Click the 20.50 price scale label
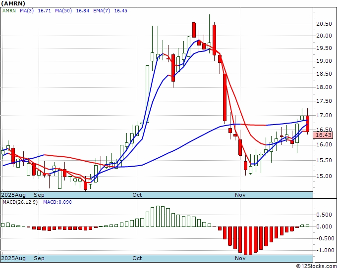Image resolution: width=337 pixels, height=270 pixels. pyautogui.click(x=324, y=24)
